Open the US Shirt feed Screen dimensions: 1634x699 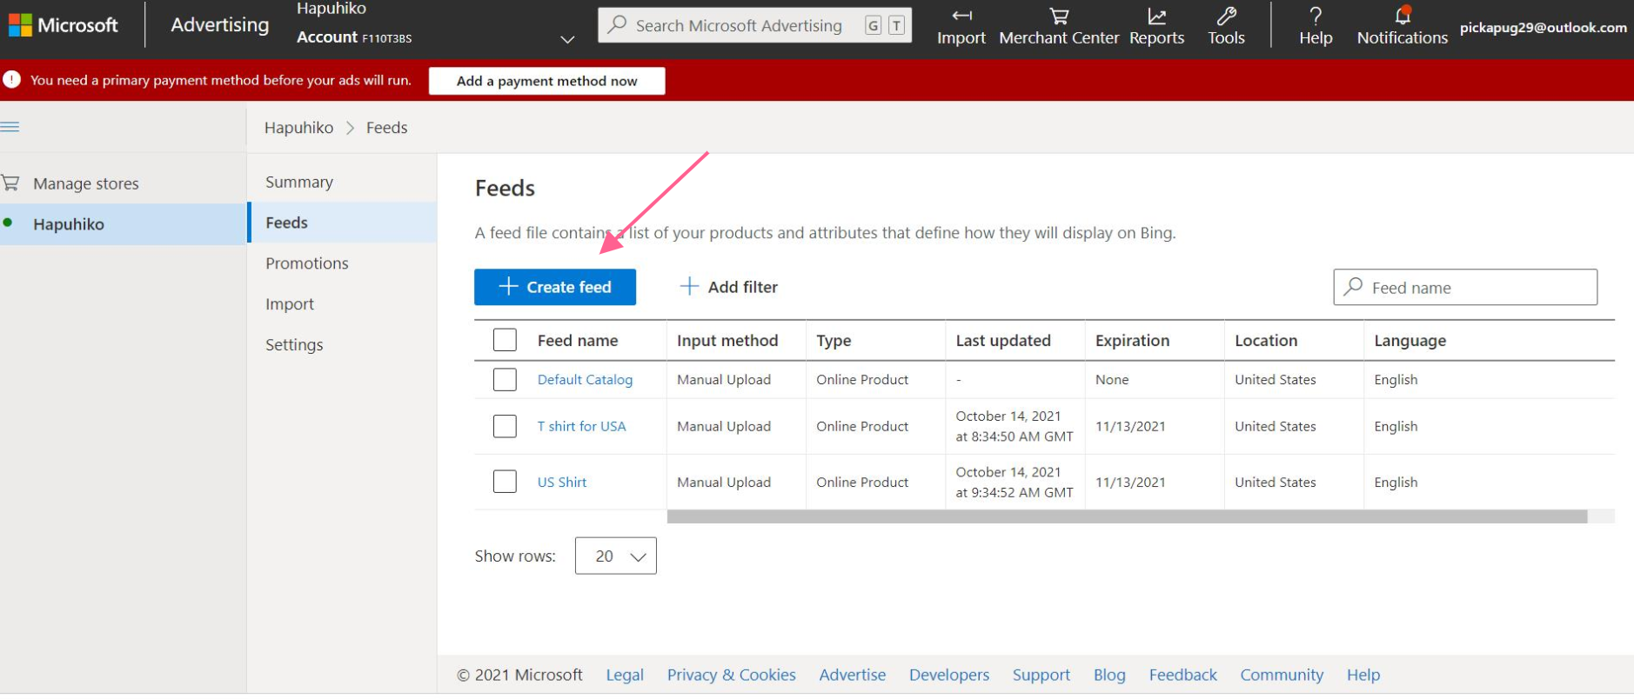562,482
